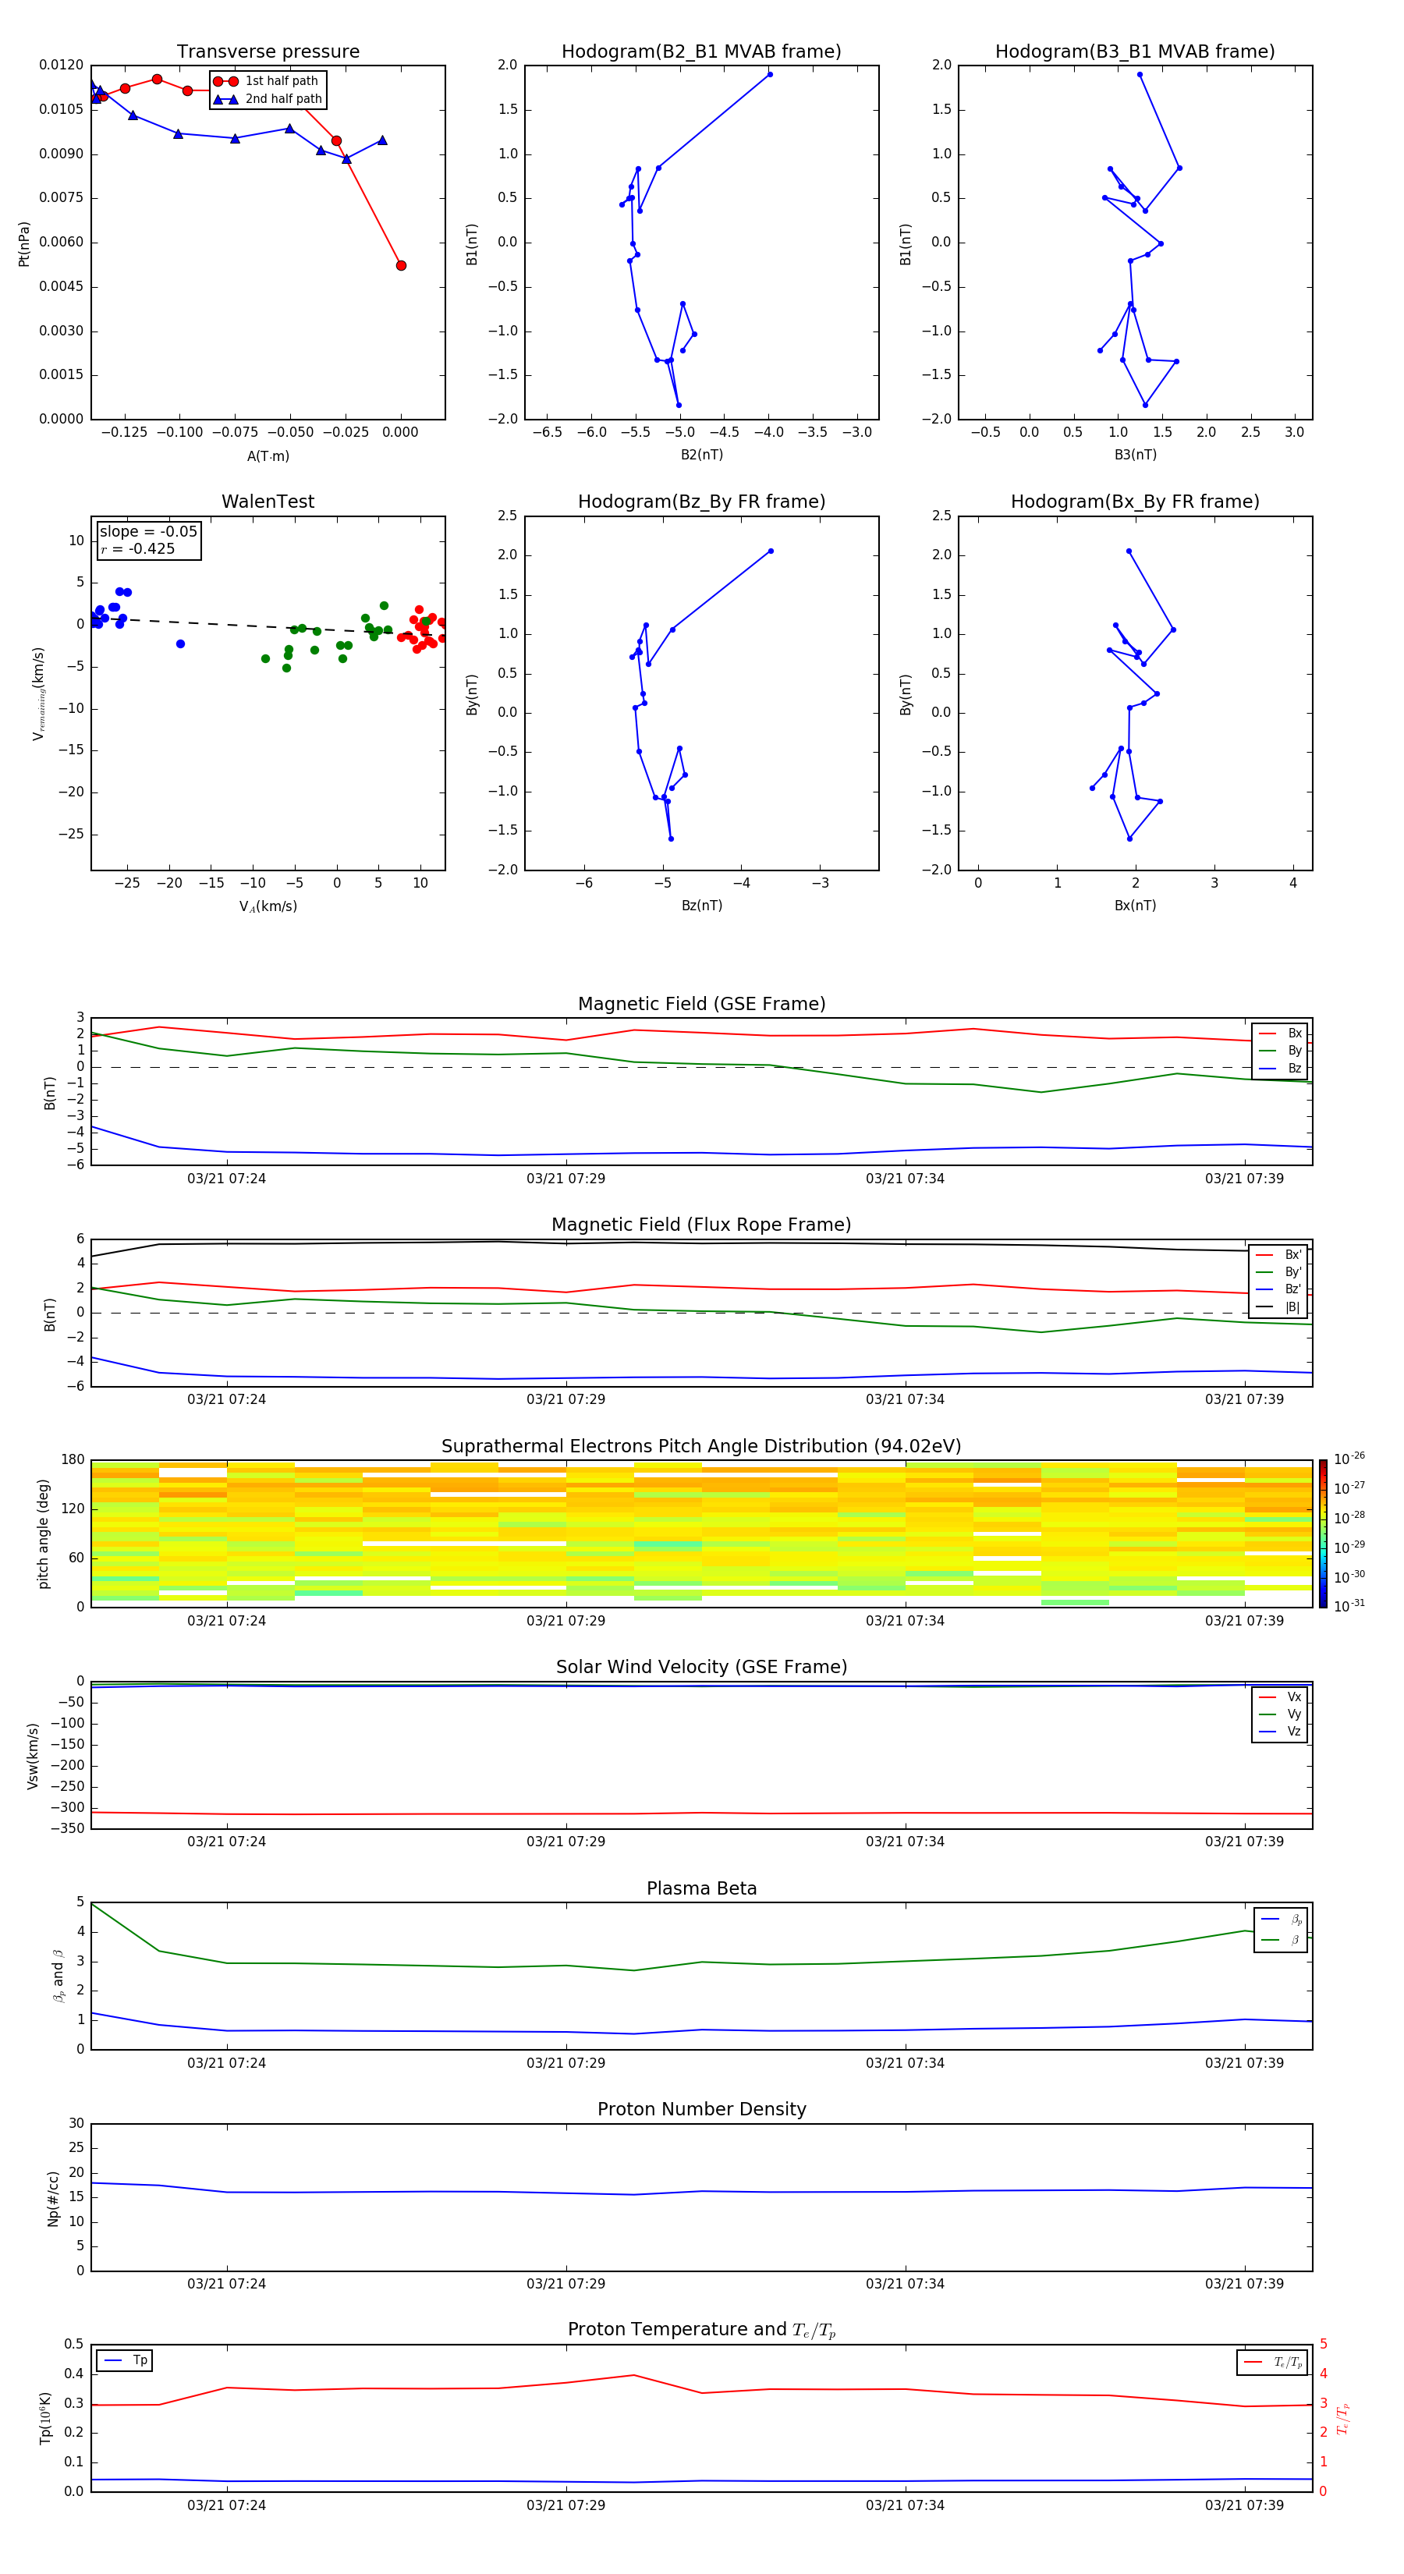The image size is (1404, 2574).
Task: Click the '180' tick on pitch angle axis
Action: [x=73, y=1460]
